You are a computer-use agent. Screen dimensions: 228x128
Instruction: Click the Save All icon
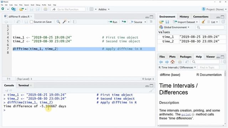click(38, 9)
